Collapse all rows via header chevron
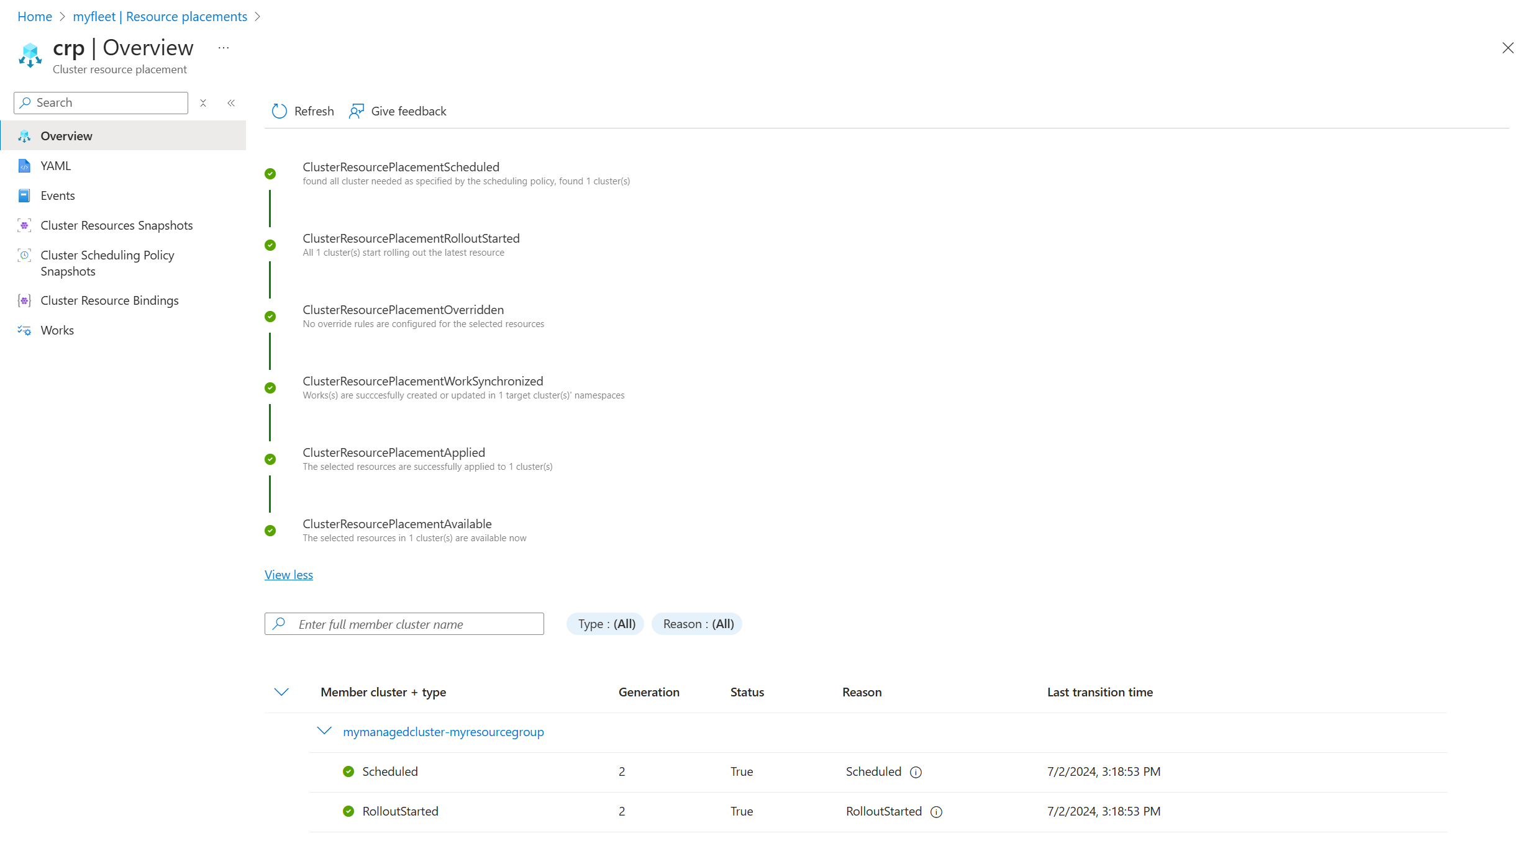Screen dimensions: 1520x841 point(281,692)
